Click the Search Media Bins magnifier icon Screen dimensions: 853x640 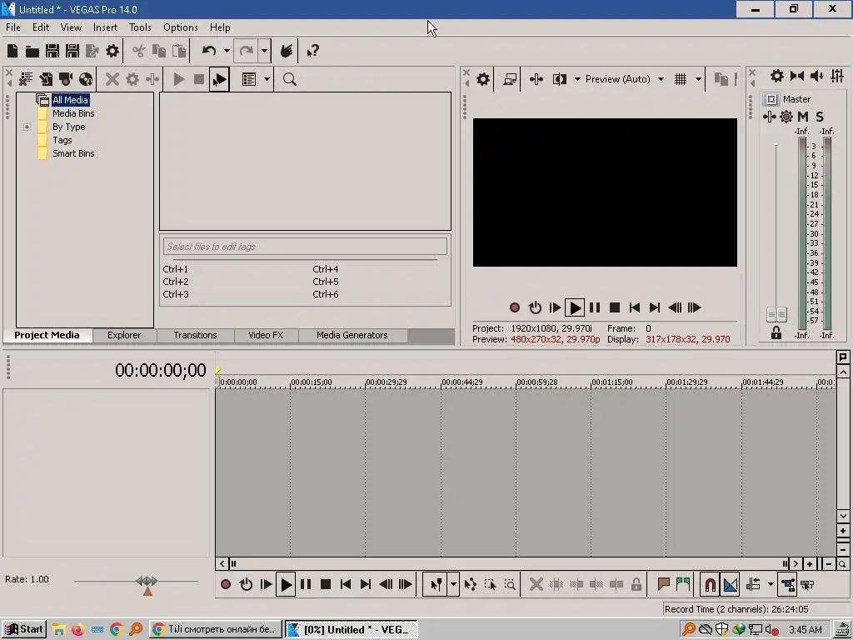pos(289,79)
